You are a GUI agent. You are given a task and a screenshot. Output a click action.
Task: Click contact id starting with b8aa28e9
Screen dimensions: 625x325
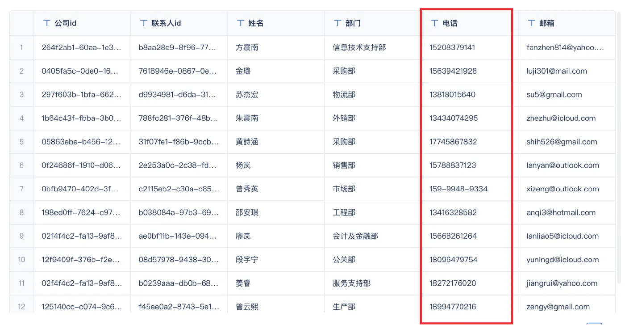coord(178,47)
